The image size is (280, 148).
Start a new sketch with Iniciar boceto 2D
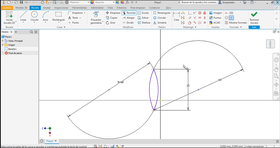tap(9, 17)
